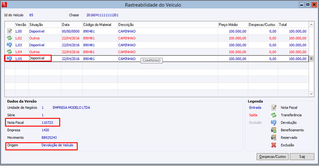
Task: Maximize the Rastreabilidade do Veículo window
Action: tap(308, 5)
